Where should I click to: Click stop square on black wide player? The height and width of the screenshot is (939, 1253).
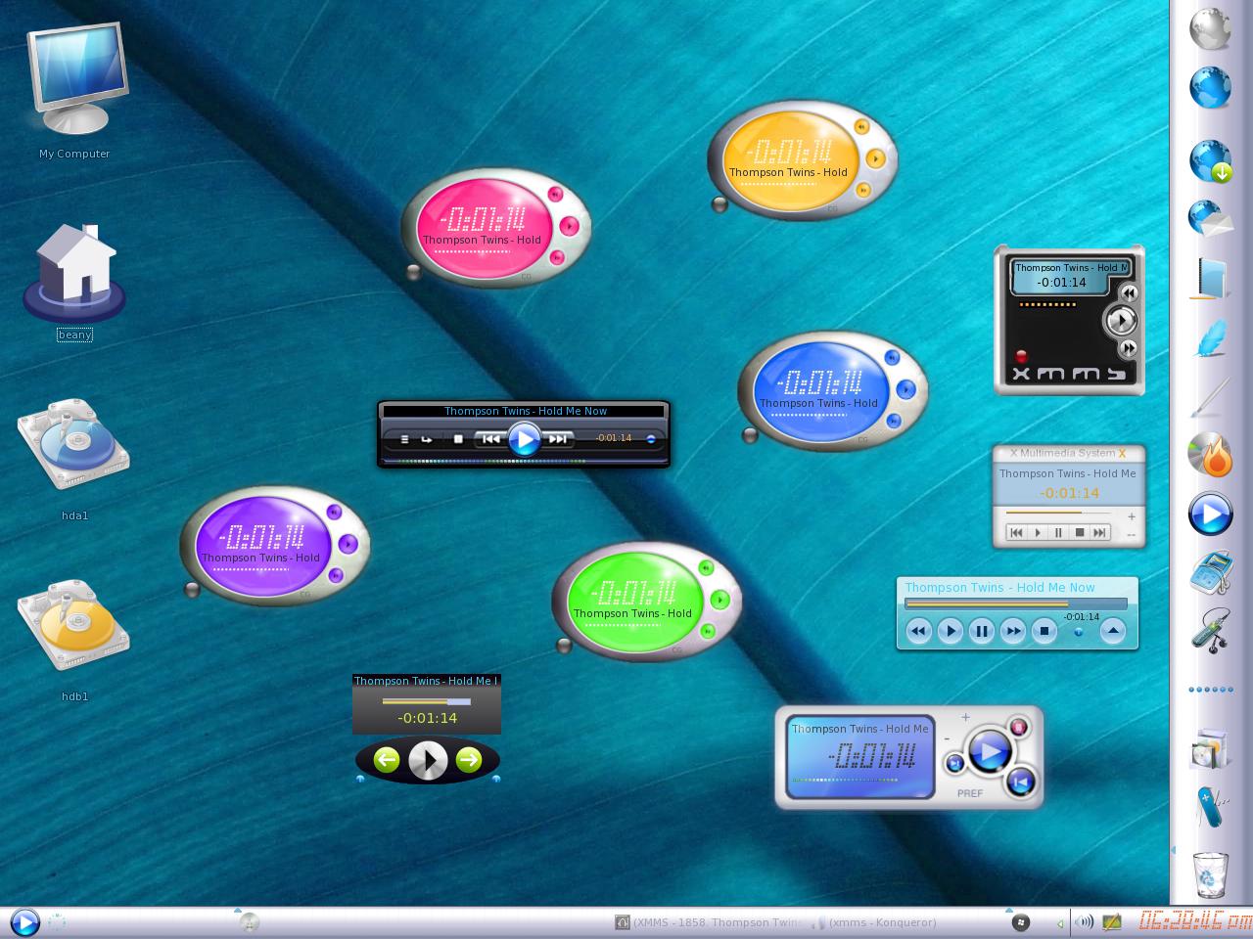pyautogui.click(x=457, y=439)
